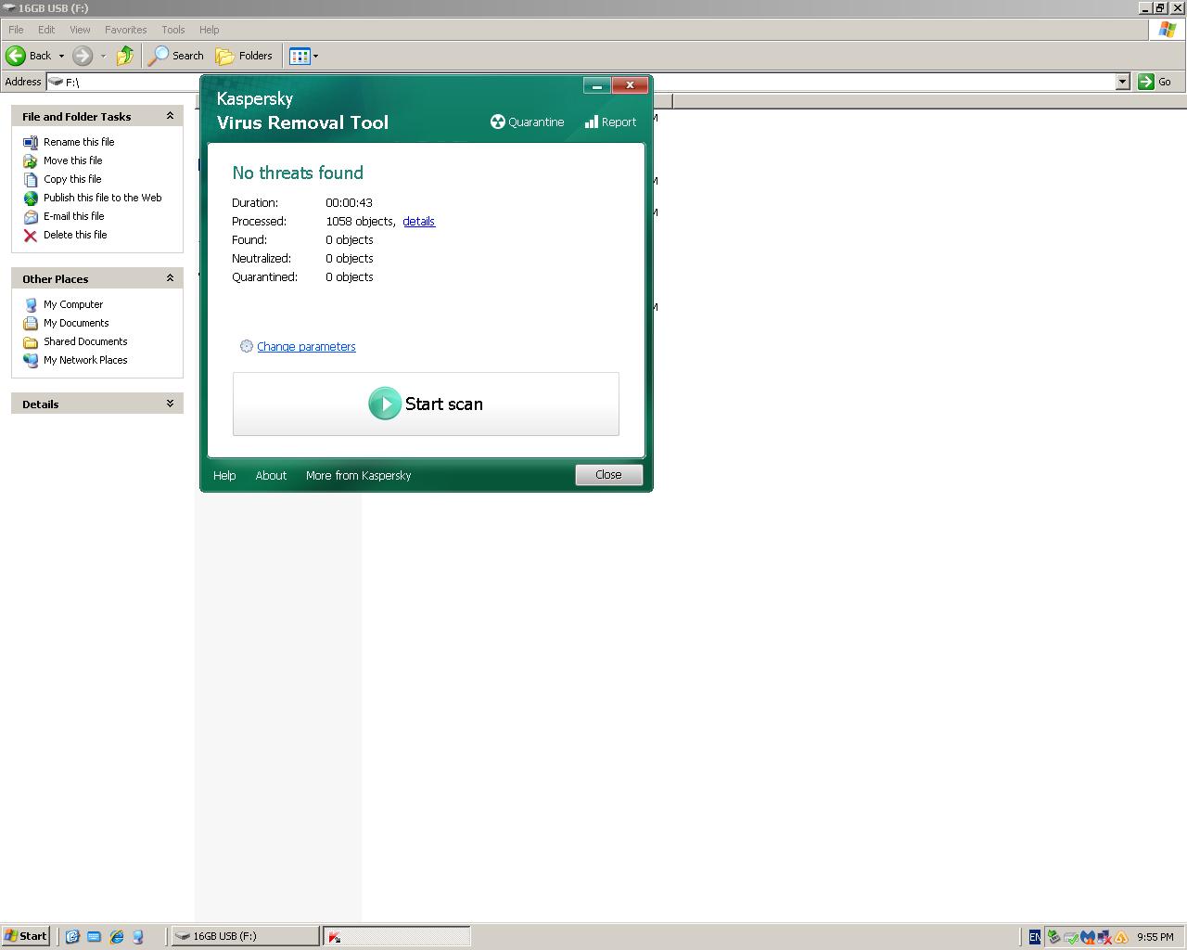
Task: Open the Tools menu
Action: point(173,30)
